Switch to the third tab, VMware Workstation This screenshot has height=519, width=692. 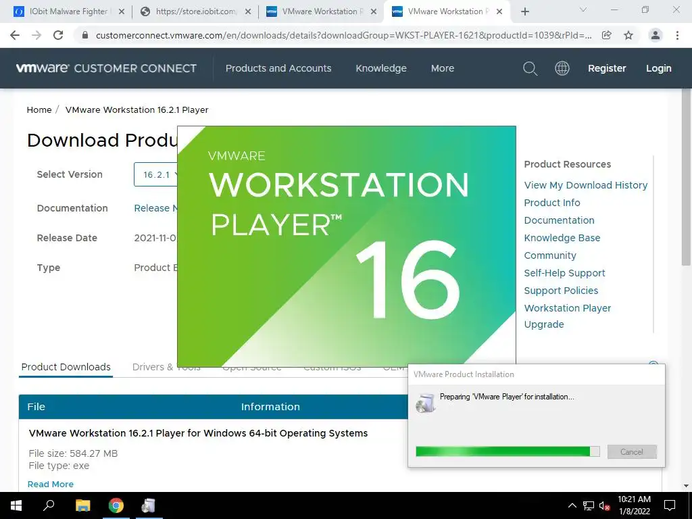[320, 11]
